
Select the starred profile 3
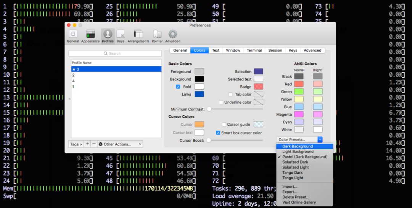[x=116, y=69]
